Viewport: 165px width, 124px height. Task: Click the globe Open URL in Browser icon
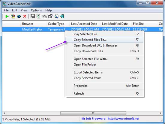(19, 17)
